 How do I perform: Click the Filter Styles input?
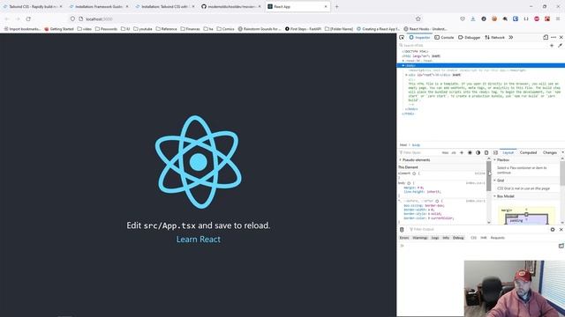(420, 152)
